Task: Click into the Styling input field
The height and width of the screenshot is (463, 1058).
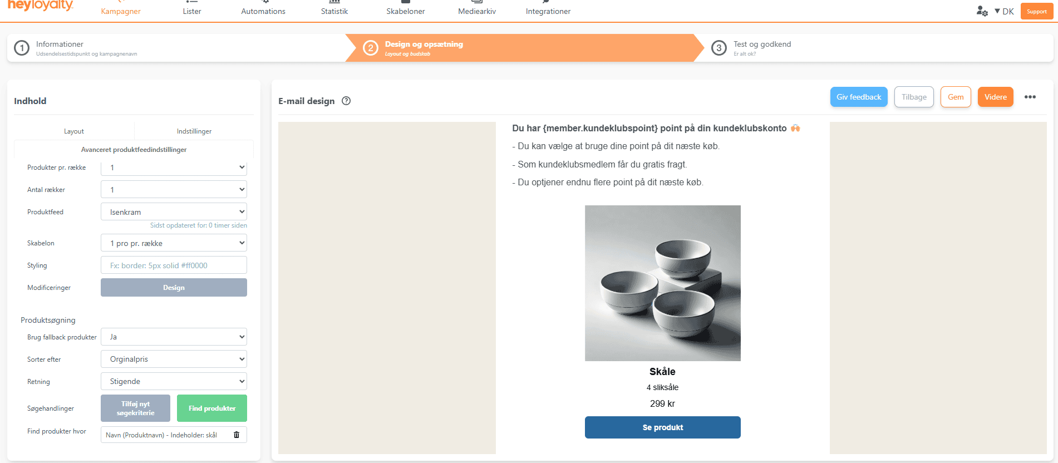Action: coord(174,265)
